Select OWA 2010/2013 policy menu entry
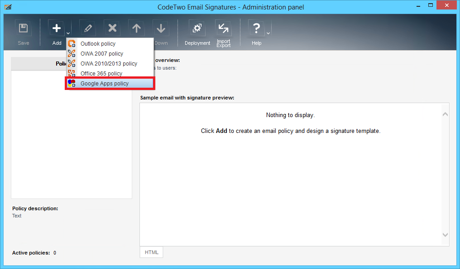Viewport: 460px width, 269px height. 110,64
